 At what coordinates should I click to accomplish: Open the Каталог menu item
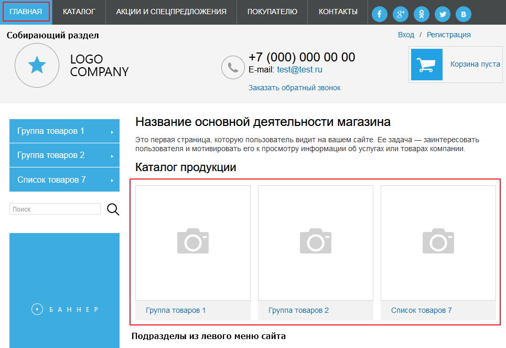79,12
